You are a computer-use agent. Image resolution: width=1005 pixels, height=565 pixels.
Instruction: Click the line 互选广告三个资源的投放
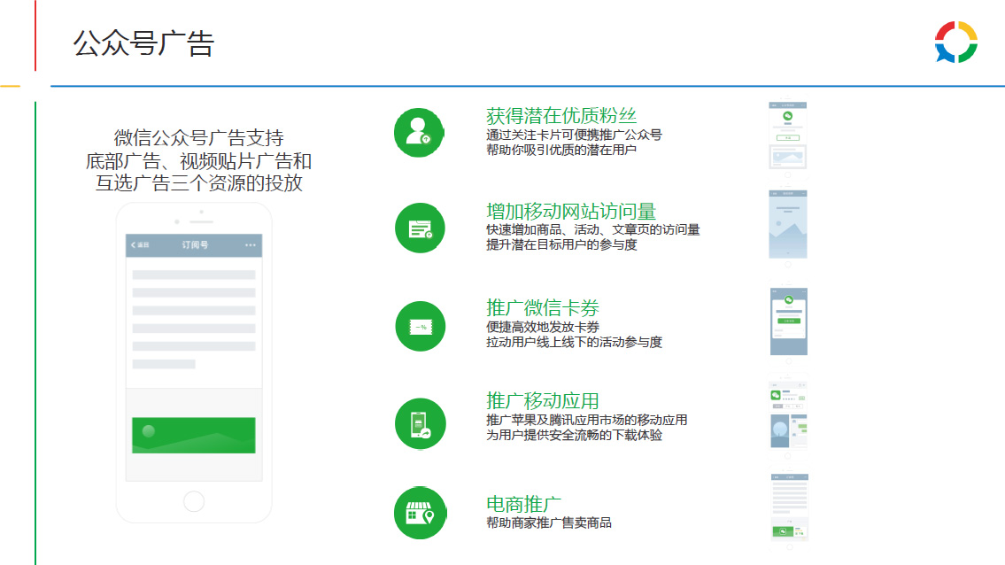pos(198,183)
